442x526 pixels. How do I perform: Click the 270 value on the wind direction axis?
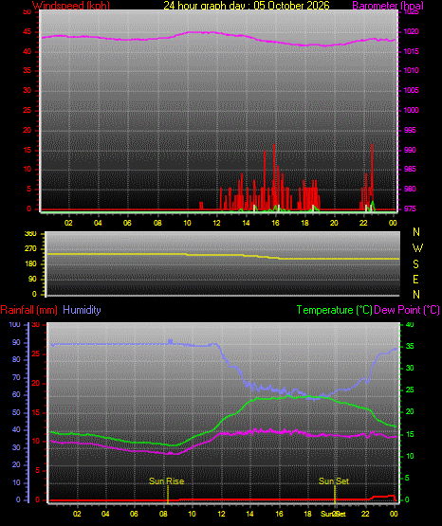30,249
